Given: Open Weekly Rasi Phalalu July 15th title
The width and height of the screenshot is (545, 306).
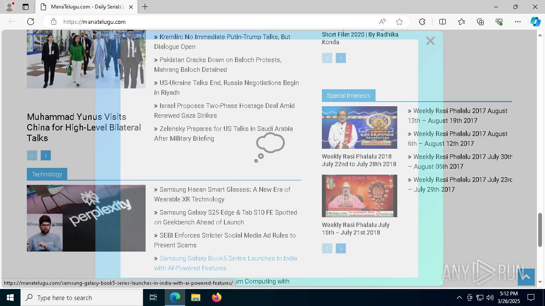Looking at the screenshot, I should (356, 229).
